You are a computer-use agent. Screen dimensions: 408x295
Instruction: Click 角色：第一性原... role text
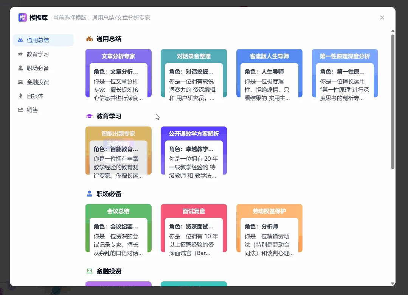[342, 72]
